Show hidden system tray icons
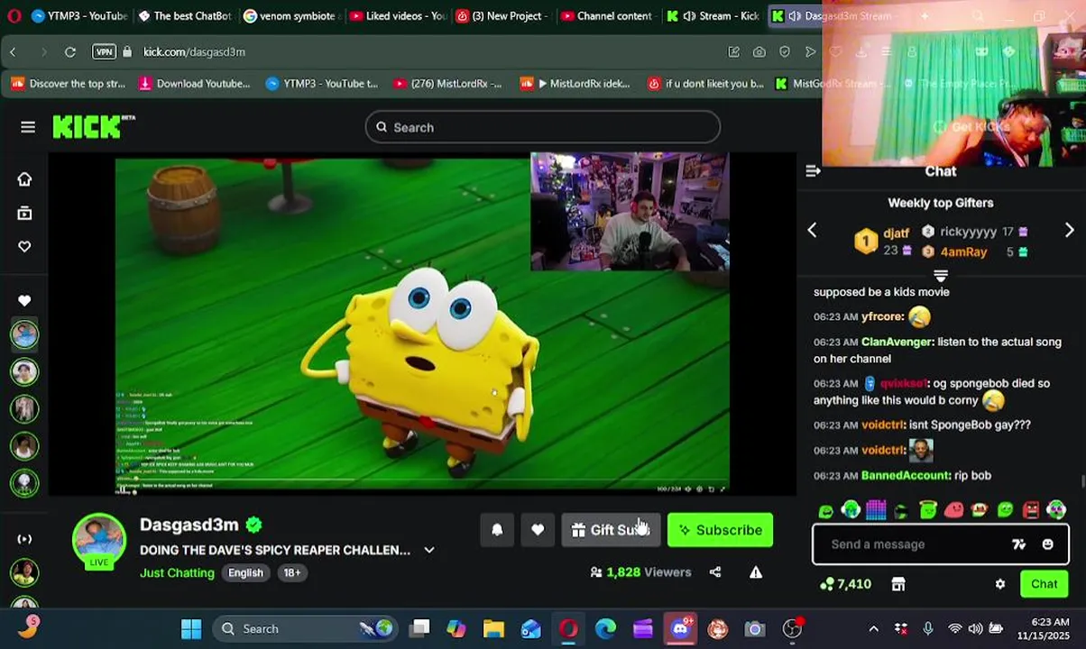This screenshot has height=649, width=1086. (x=873, y=629)
